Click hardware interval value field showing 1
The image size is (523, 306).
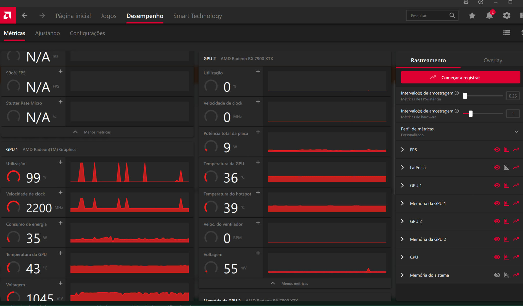click(x=513, y=114)
